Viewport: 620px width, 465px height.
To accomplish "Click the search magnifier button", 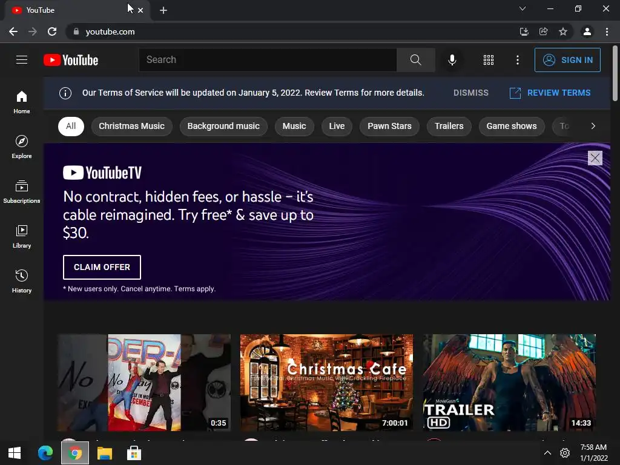I will tap(415, 60).
